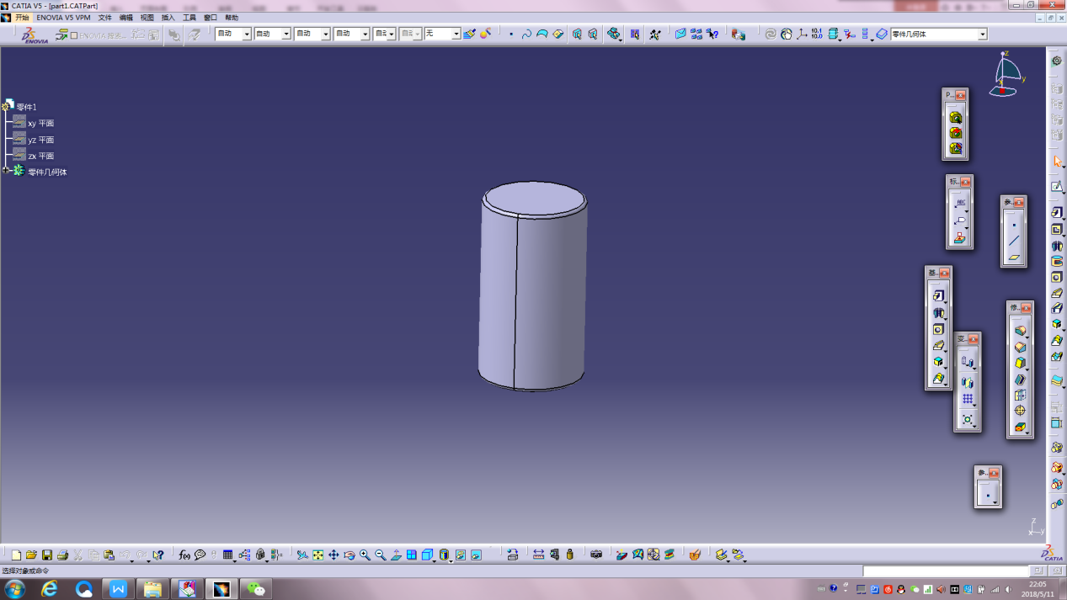
Task: Click the Axis System icon in top toolbar
Action: pos(802,35)
